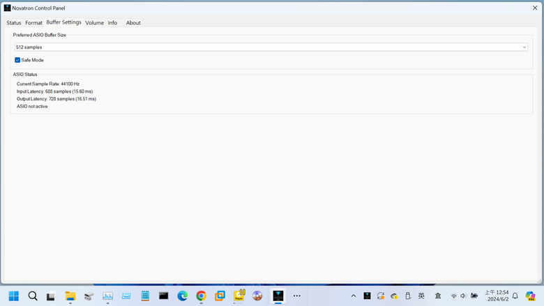Close the Novatron Control Panel window
Viewport: 544px width, 306px height.
535,8
